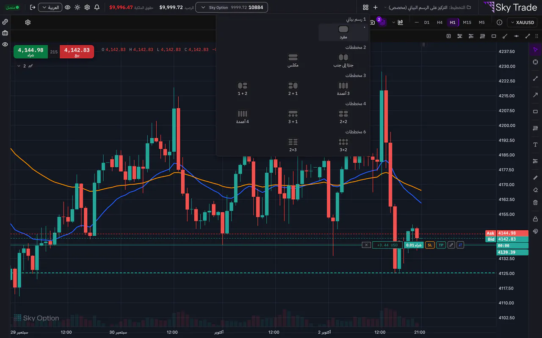Choose the side-by-side two-chart layout
The width and height of the screenshot is (542, 338).
click(x=343, y=60)
